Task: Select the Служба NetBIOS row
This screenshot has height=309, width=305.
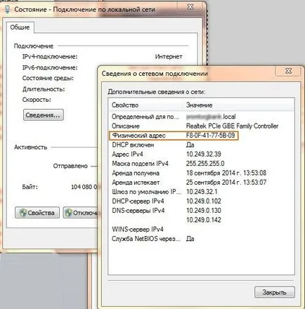Action: [201, 239]
